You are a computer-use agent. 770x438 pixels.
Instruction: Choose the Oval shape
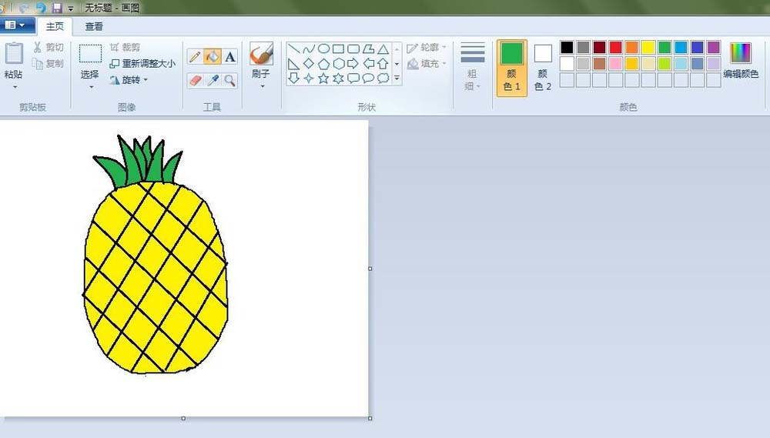click(323, 48)
